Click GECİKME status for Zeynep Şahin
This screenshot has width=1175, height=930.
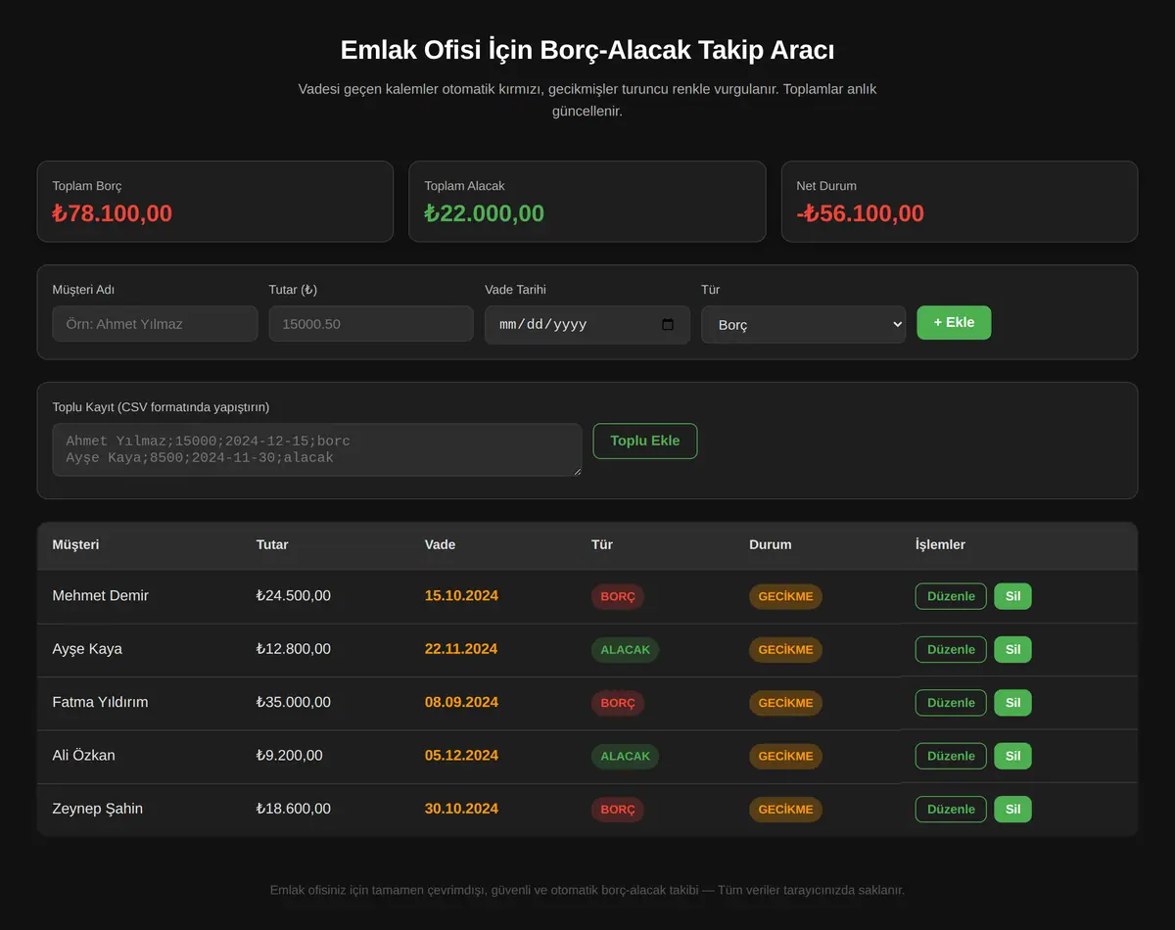point(786,810)
